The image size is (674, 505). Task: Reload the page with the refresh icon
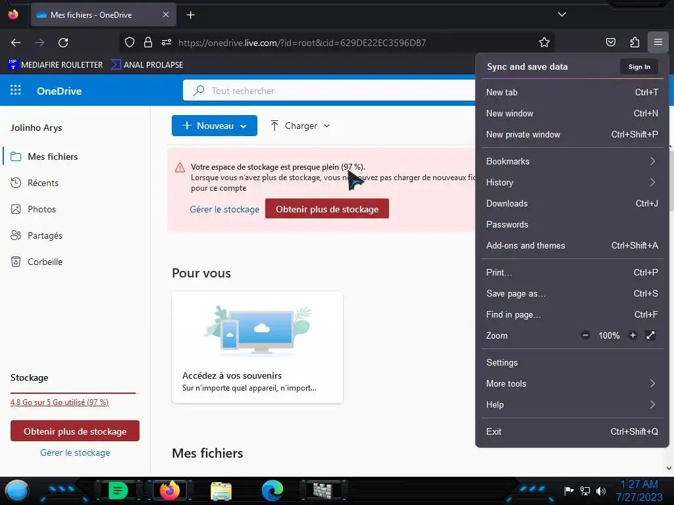click(63, 43)
